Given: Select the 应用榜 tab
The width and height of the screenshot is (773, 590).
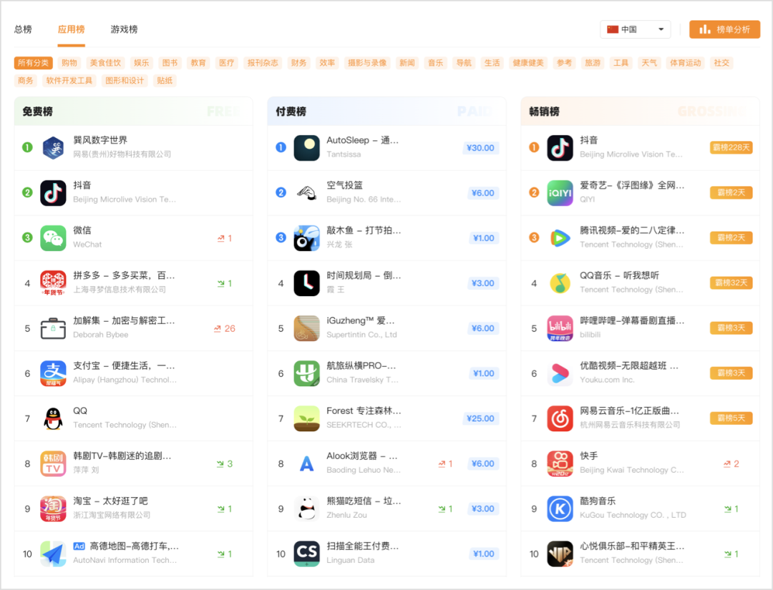Looking at the screenshot, I should coord(71,29).
